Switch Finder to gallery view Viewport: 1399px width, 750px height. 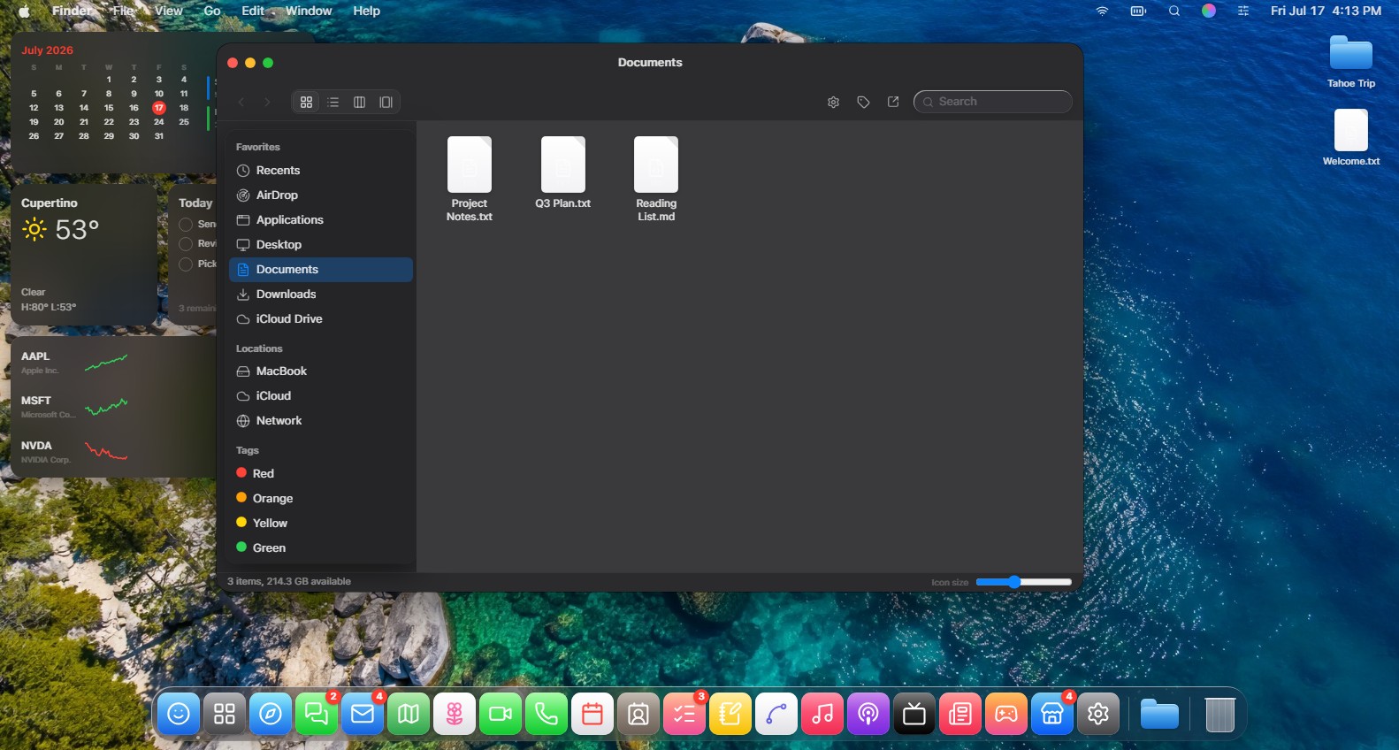(386, 102)
